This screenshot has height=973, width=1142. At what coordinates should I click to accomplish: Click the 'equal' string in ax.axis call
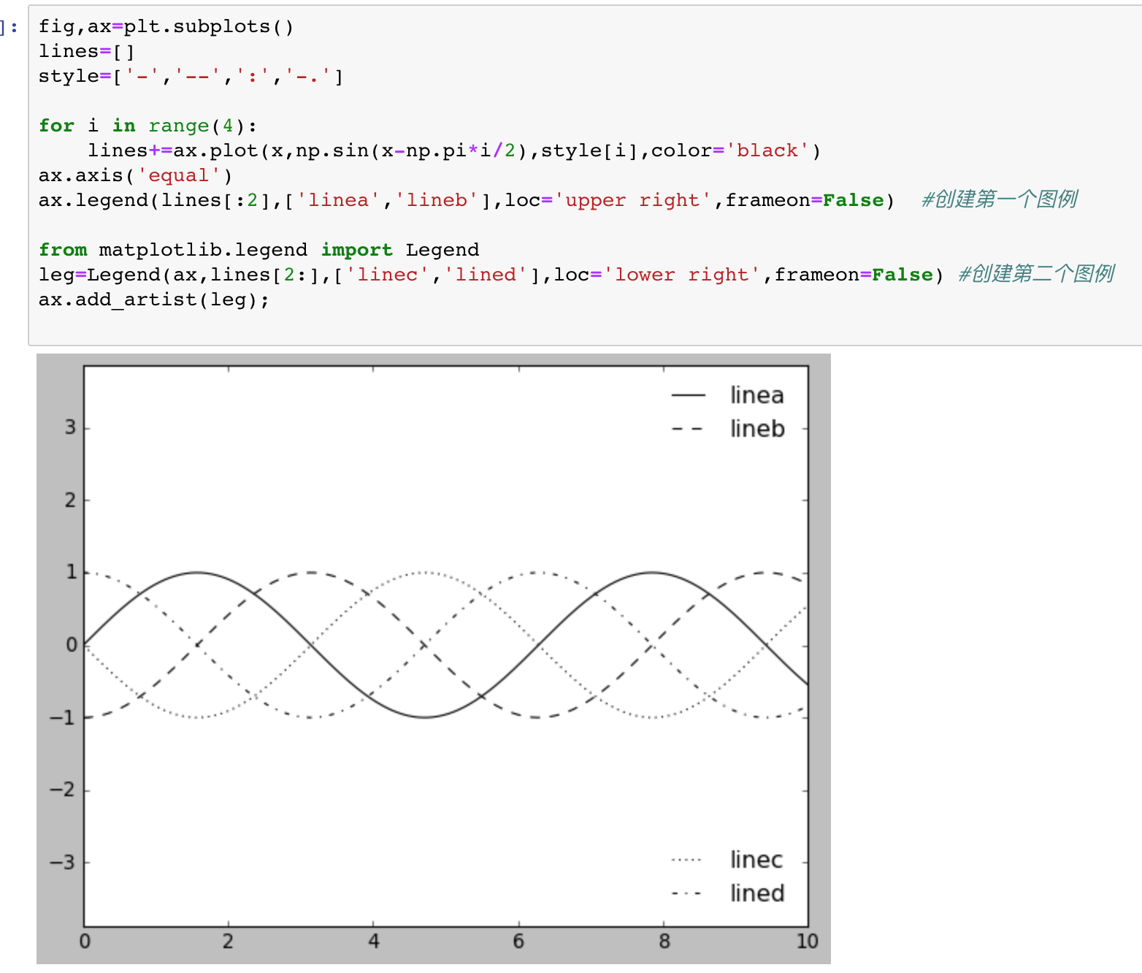180,175
